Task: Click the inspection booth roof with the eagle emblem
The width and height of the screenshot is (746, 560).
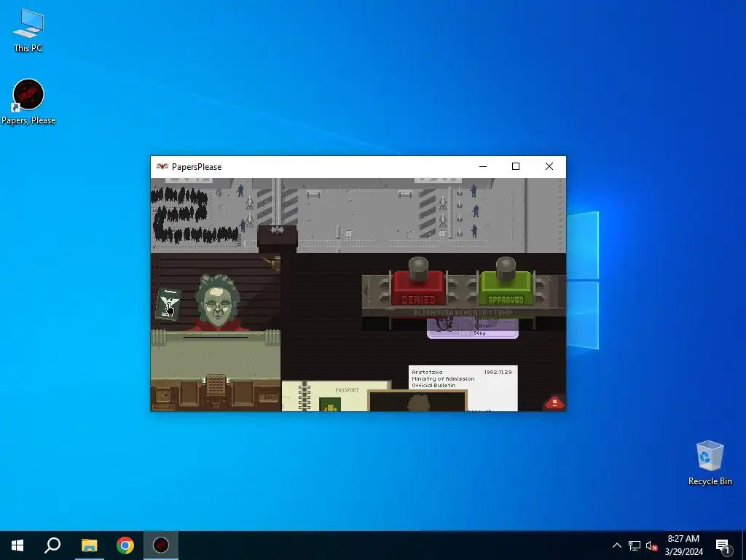Action: click(278, 237)
